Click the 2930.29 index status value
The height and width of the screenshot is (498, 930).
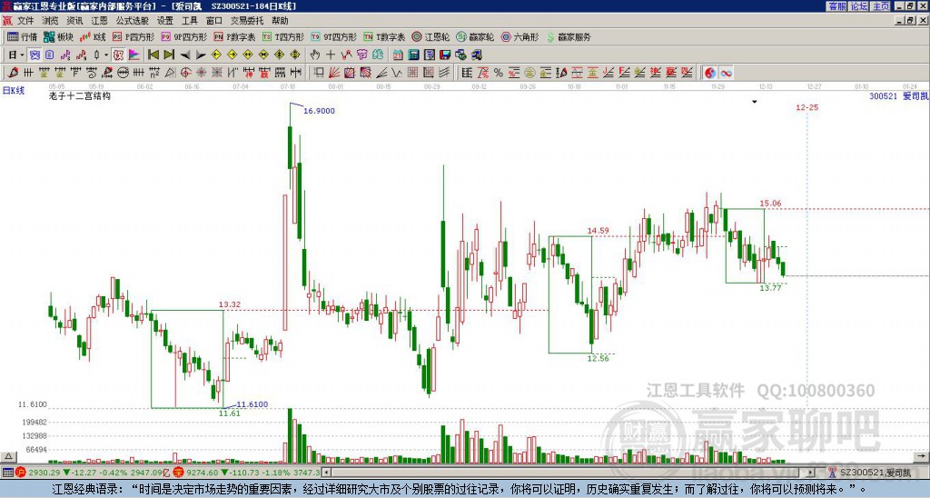44,473
